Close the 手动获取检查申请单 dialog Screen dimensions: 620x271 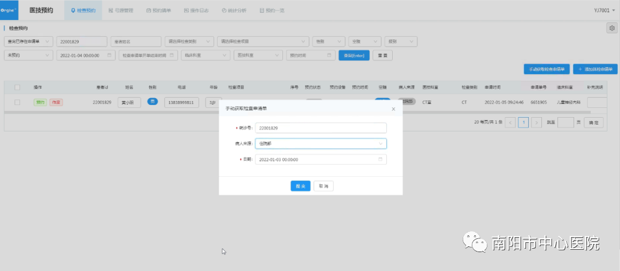393,109
